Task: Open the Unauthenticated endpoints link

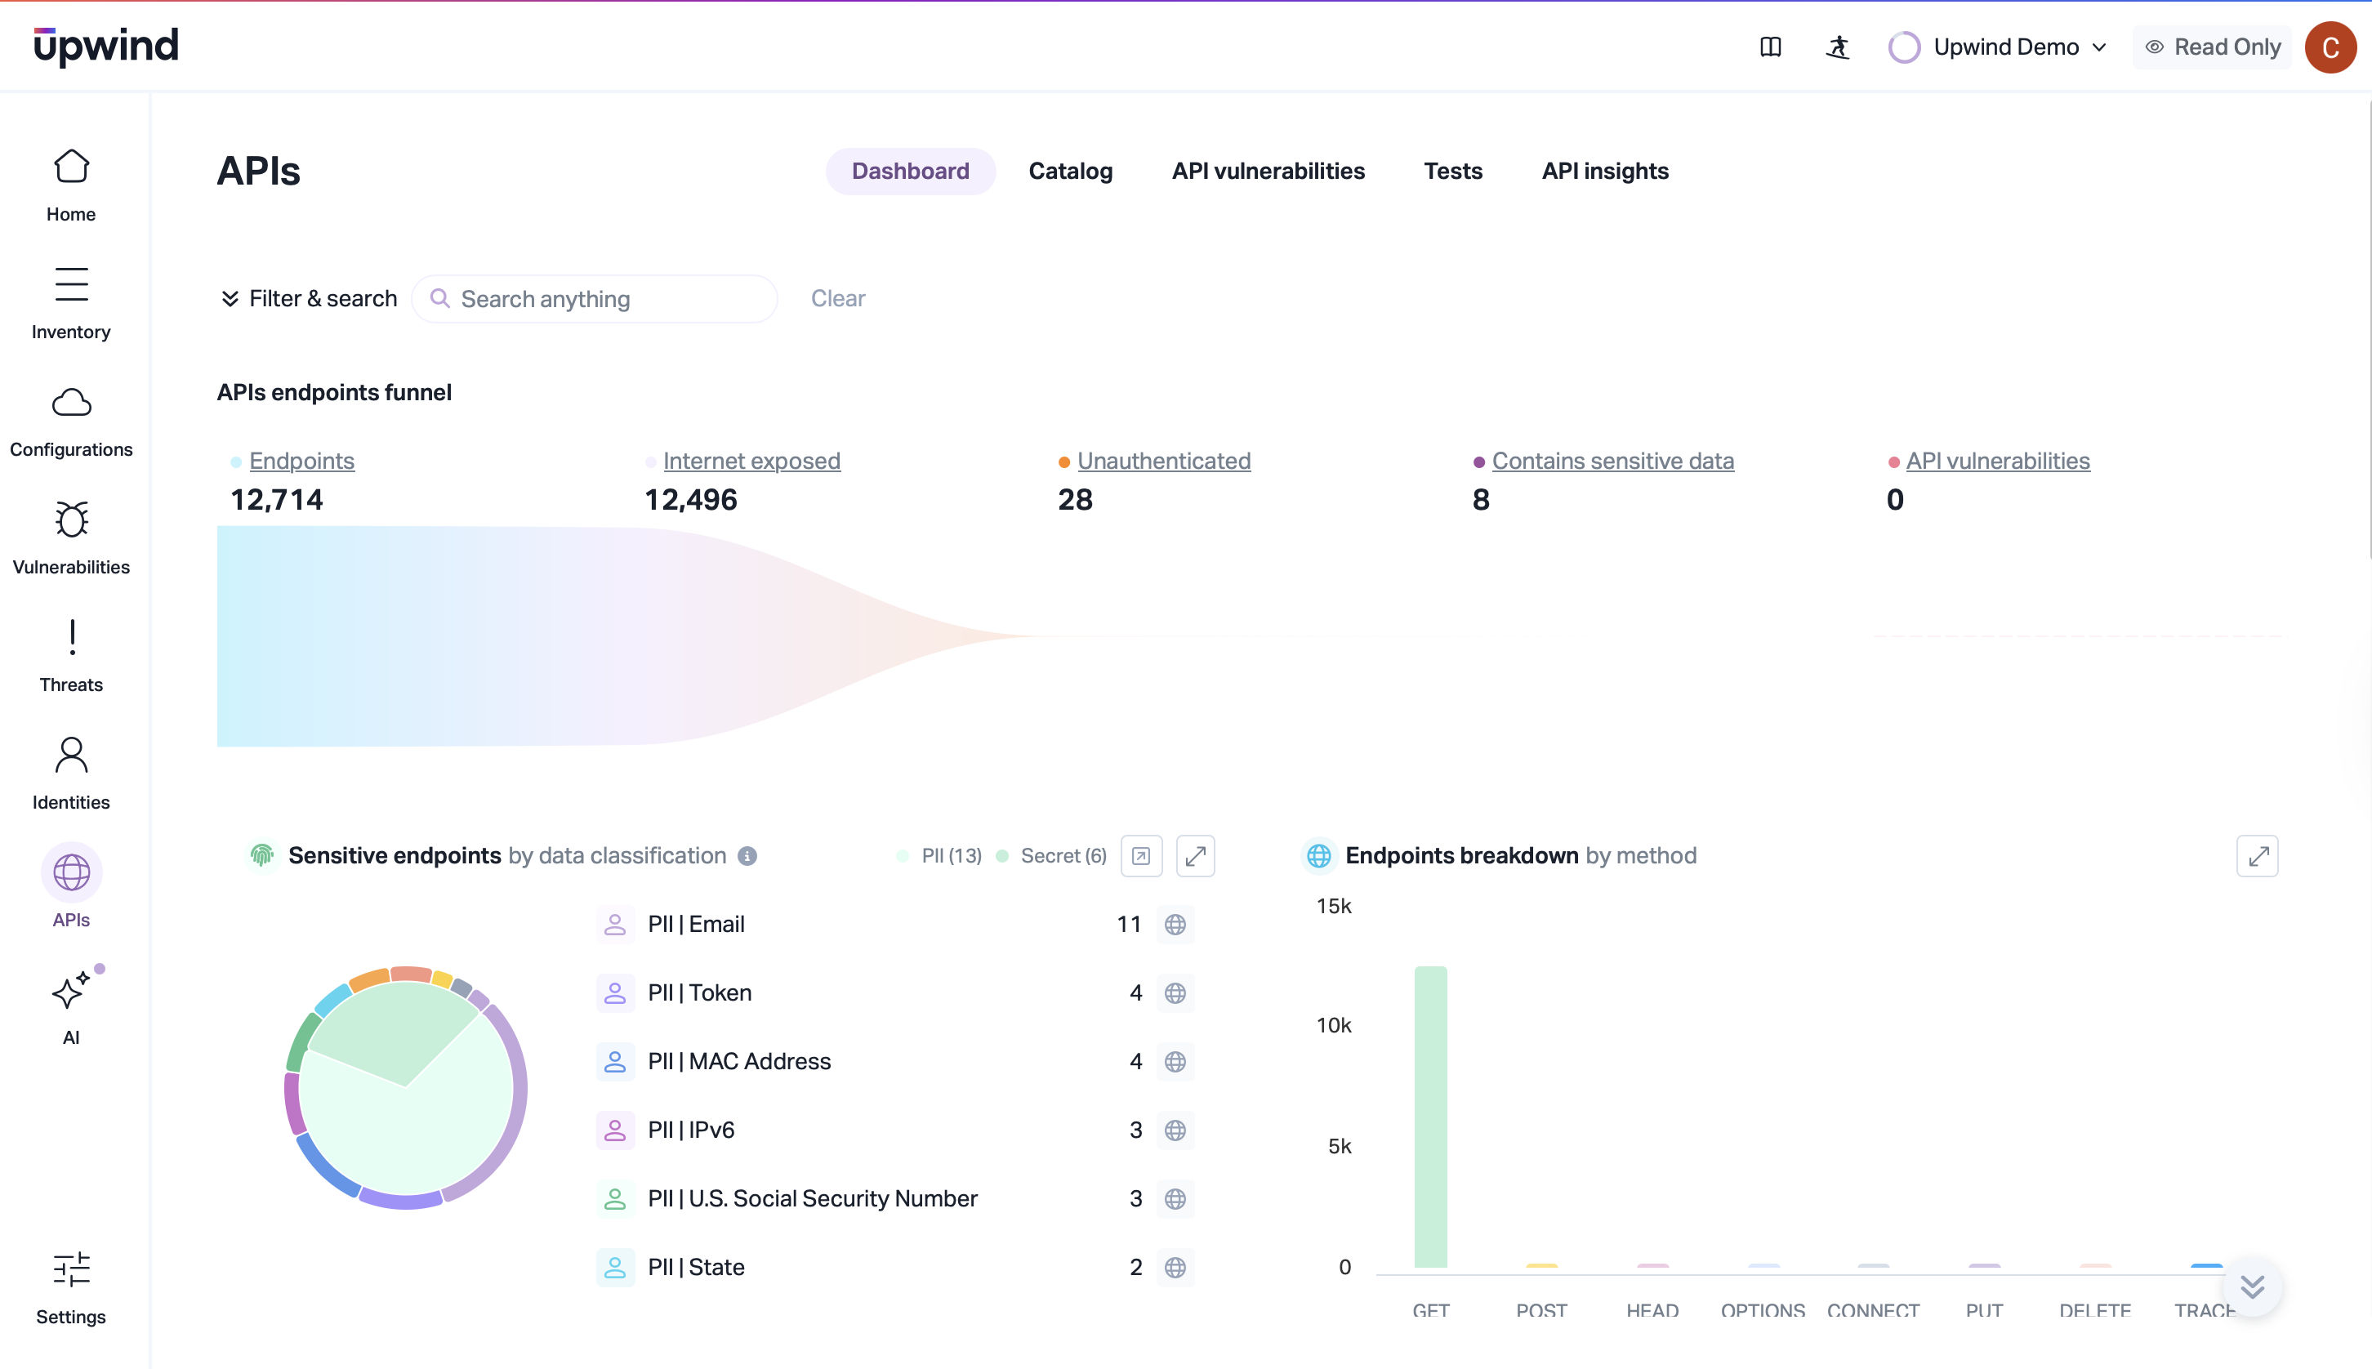Action: 1163,461
